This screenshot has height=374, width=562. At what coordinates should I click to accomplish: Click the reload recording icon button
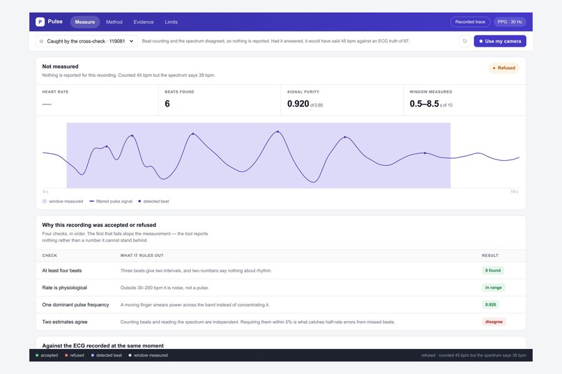click(465, 41)
